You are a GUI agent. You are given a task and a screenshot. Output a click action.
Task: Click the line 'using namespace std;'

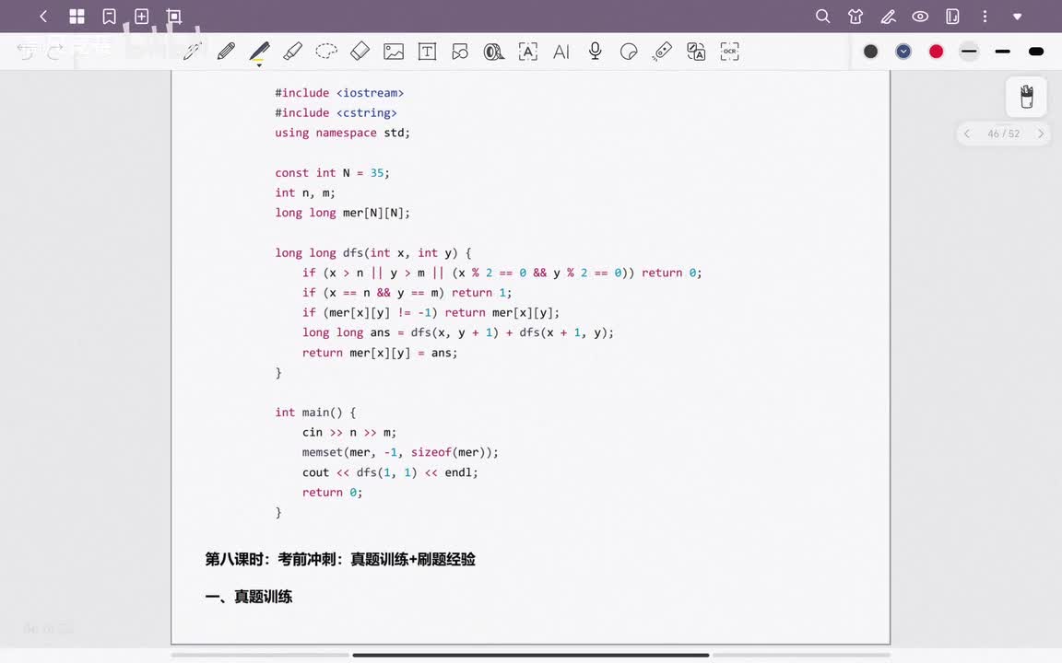(x=342, y=134)
